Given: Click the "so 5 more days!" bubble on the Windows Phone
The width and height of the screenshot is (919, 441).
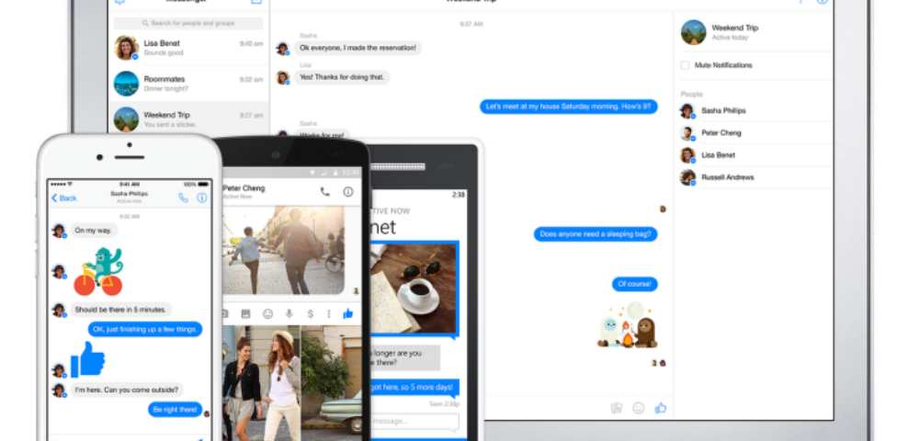Looking at the screenshot, I should [414, 388].
